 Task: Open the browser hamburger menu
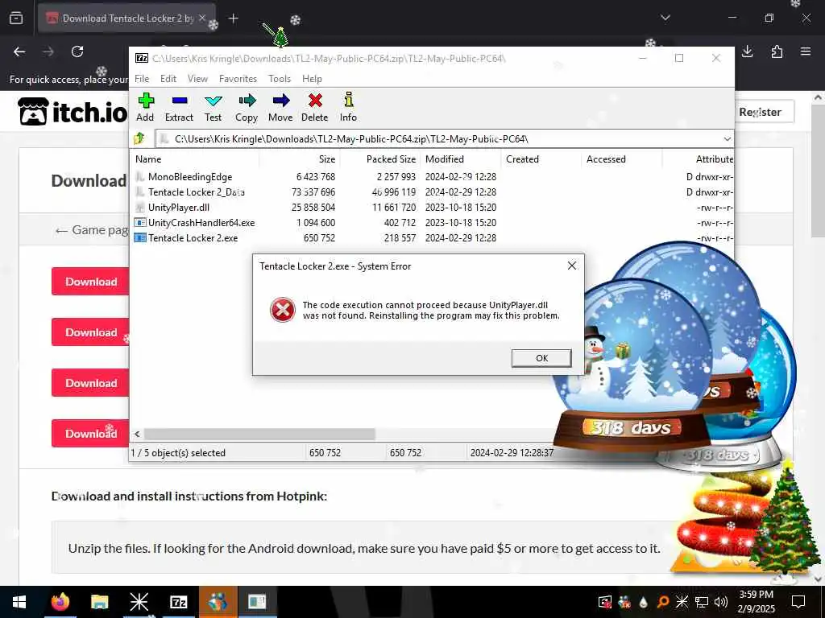pyautogui.click(x=806, y=51)
